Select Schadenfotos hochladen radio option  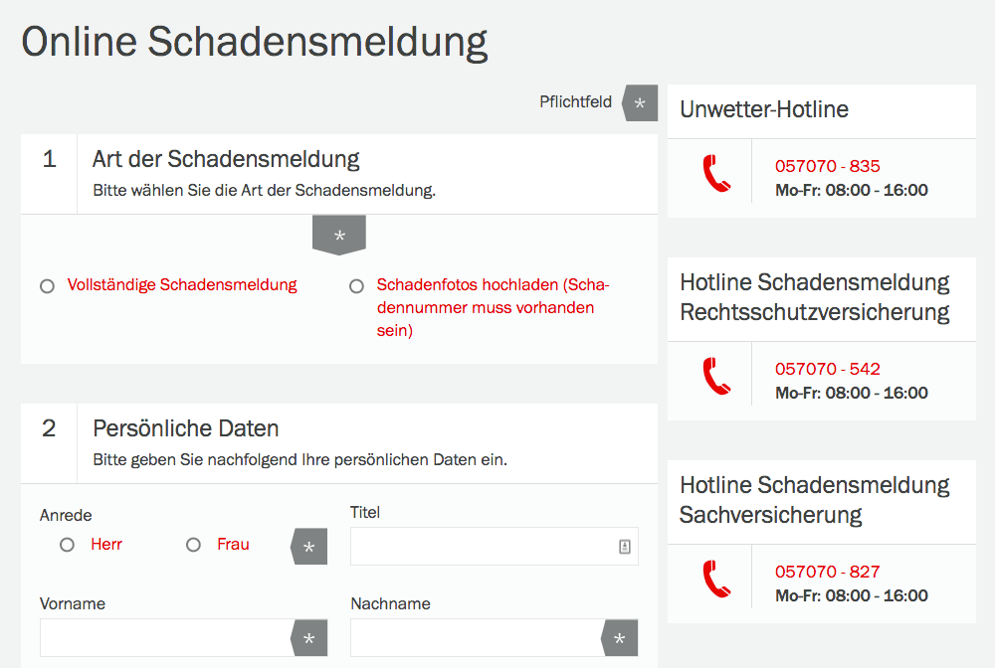356,286
